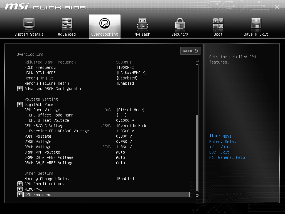The height and width of the screenshot is (214, 285).
Task: Toggle Memory Try It ! [Disabled] option
Action: [x=127, y=78]
